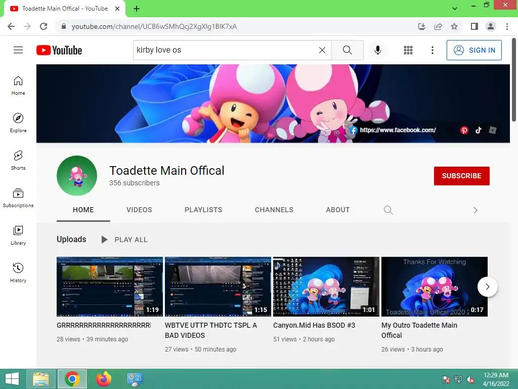Click the red SUBSCRIBE button
The image size is (518, 389).
tap(461, 176)
